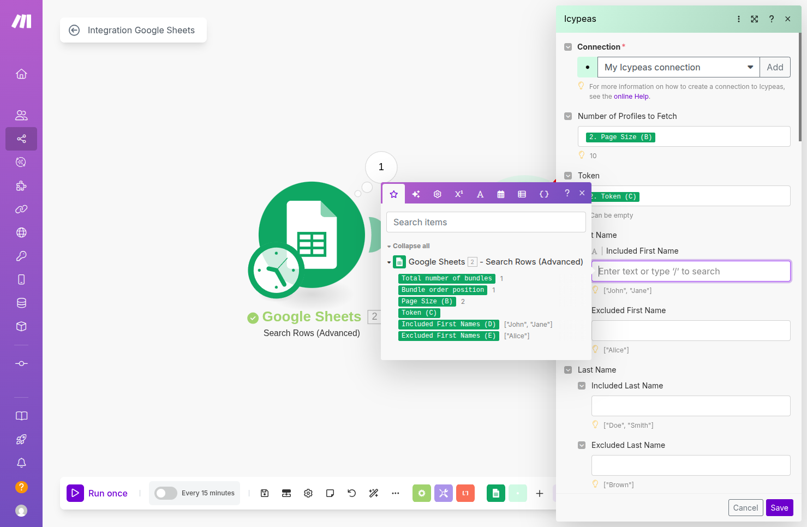Open the notes icon in bottom toolbar
Image resolution: width=807 pixels, height=527 pixels.
coord(330,493)
